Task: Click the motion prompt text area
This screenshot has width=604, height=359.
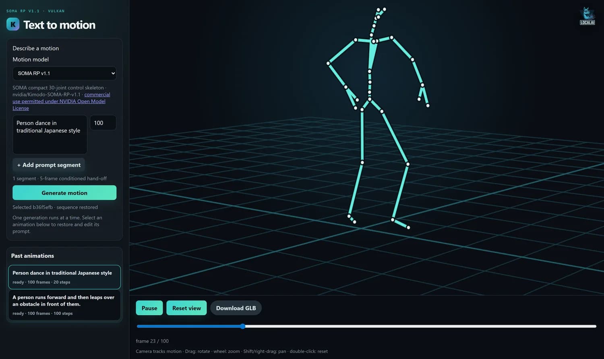Action: (x=50, y=134)
